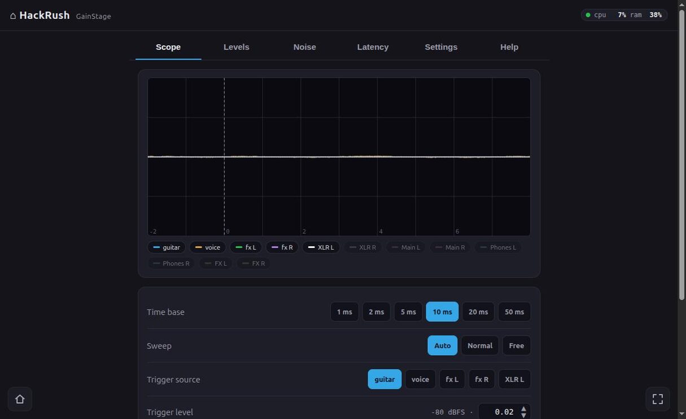Open the Noise tab
The height and width of the screenshot is (419, 686).
click(x=304, y=47)
